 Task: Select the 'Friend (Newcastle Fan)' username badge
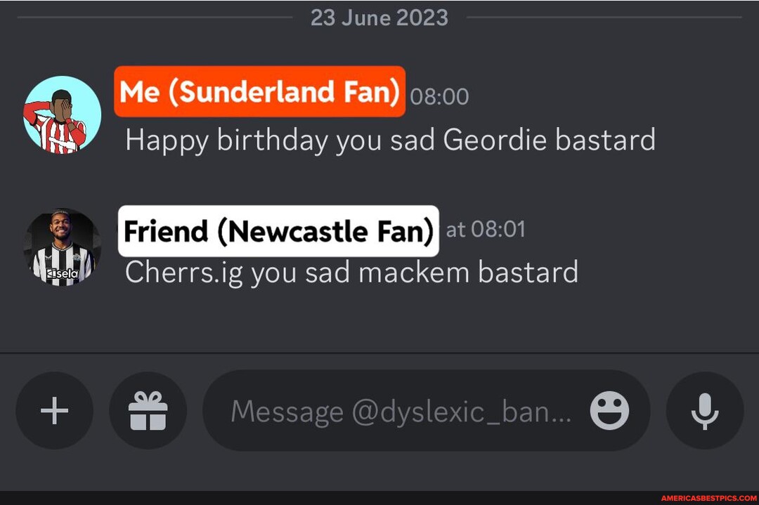click(278, 231)
